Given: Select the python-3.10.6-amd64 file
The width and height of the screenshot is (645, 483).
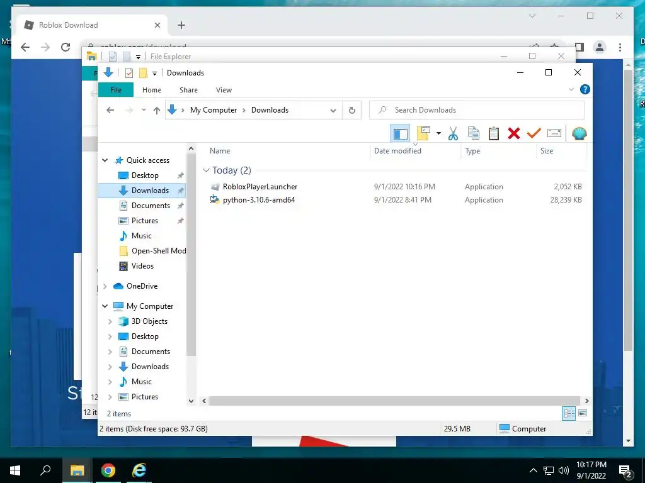Looking at the screenshot, I should pos(259,200).
